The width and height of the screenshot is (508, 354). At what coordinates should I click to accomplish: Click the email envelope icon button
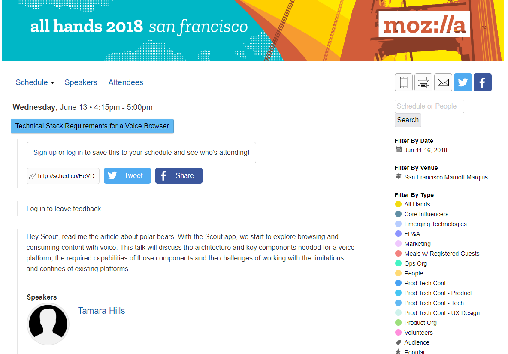tap(443, 82)
